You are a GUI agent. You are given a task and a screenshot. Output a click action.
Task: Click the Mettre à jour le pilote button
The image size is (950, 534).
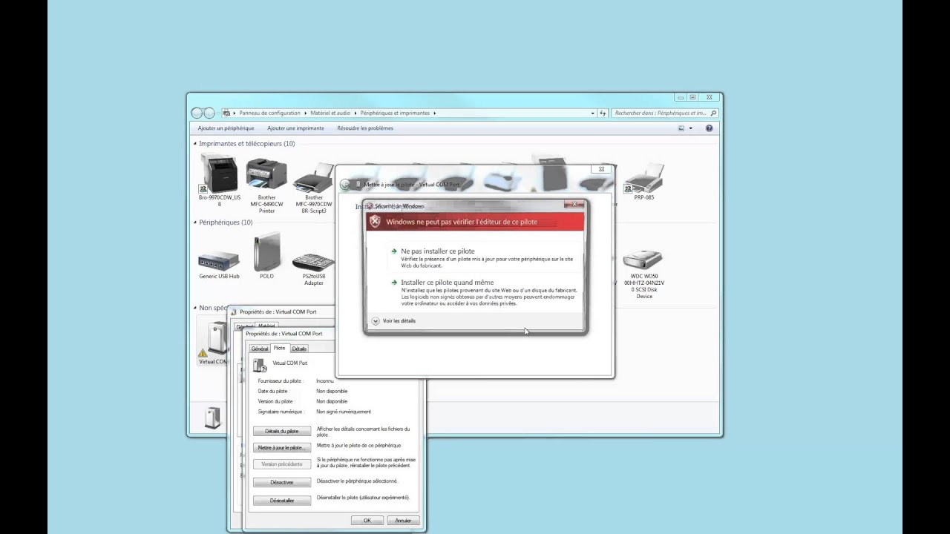pos(282,448)
